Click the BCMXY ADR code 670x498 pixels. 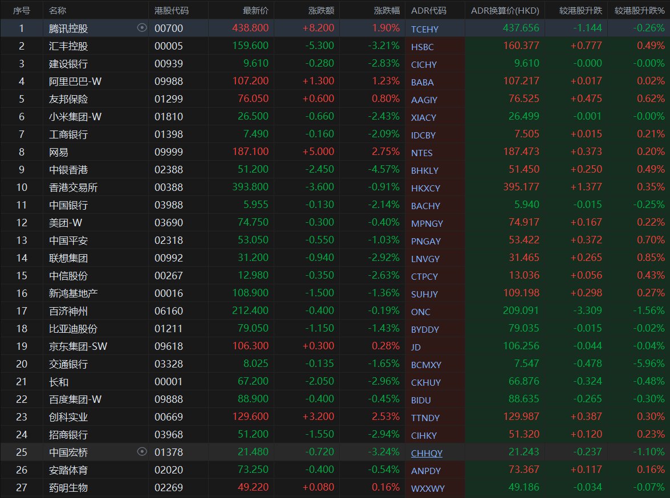(426, 365)
